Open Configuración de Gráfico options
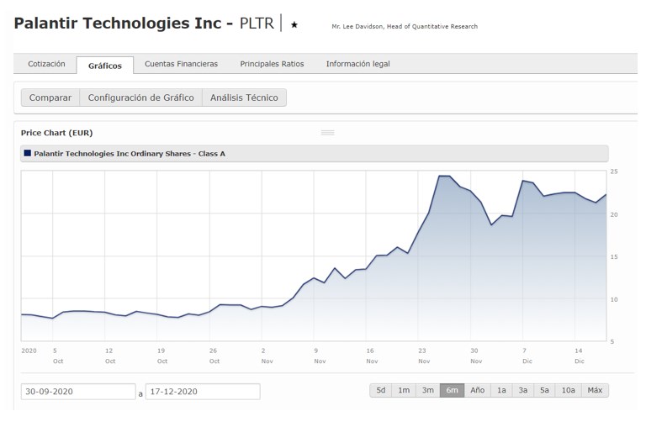The width and height of the screenshot is (646, 427). click(140, 98)
